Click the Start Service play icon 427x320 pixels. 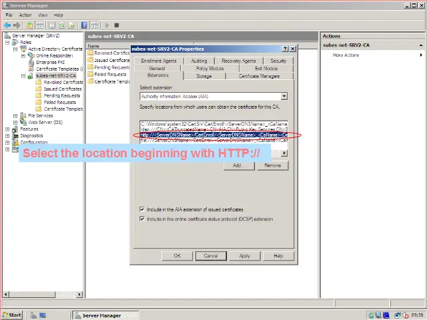click(x=107, y=25)
